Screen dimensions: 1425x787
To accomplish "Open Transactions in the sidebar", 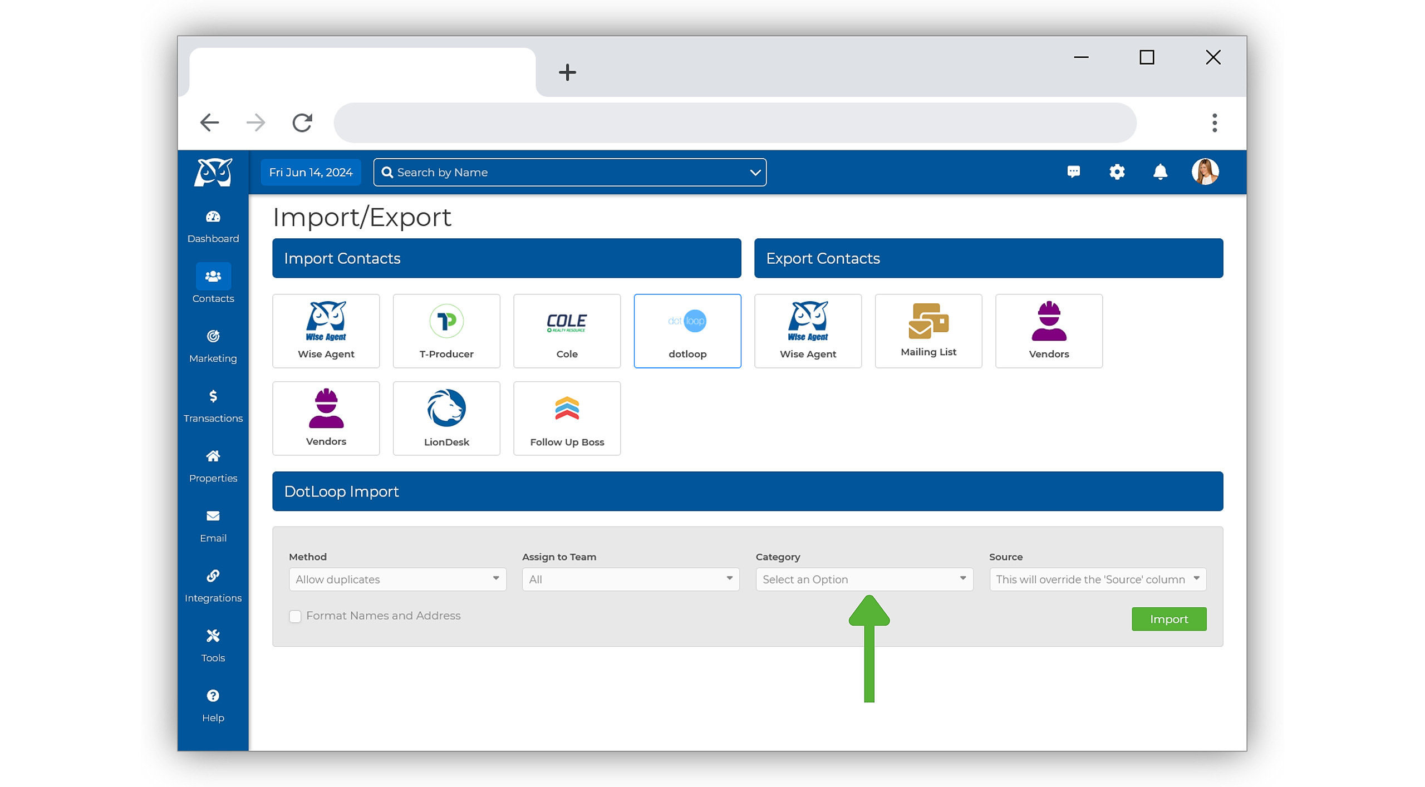I will [213, 406].
